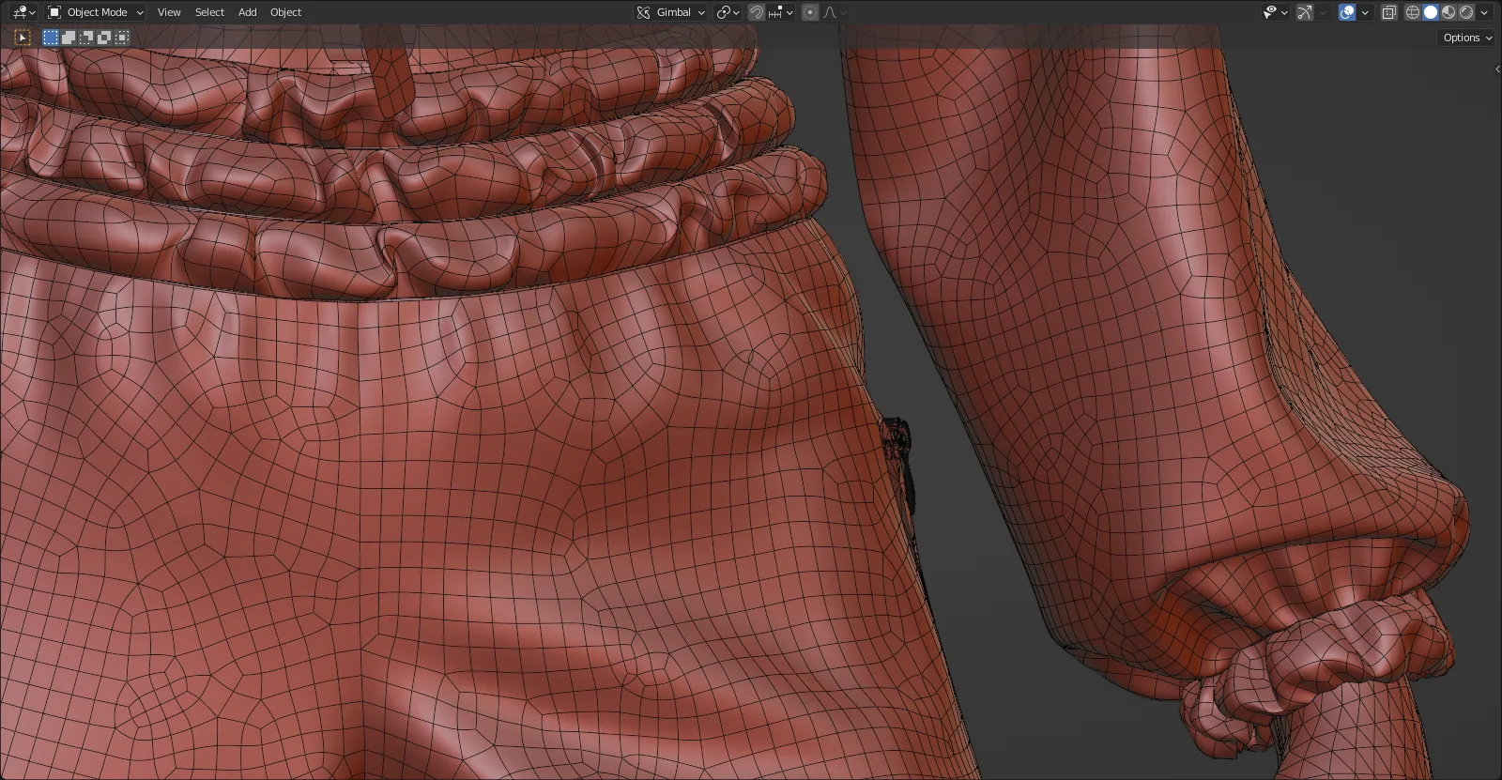The height and width of the screenshot is (780, 1502).
Task: Switch to rendered shading
Action: [1466, 12]
